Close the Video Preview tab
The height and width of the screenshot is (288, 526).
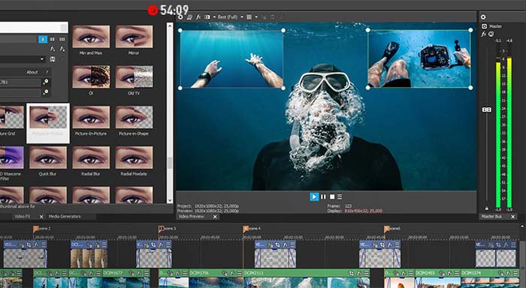(x=215, y=217)
